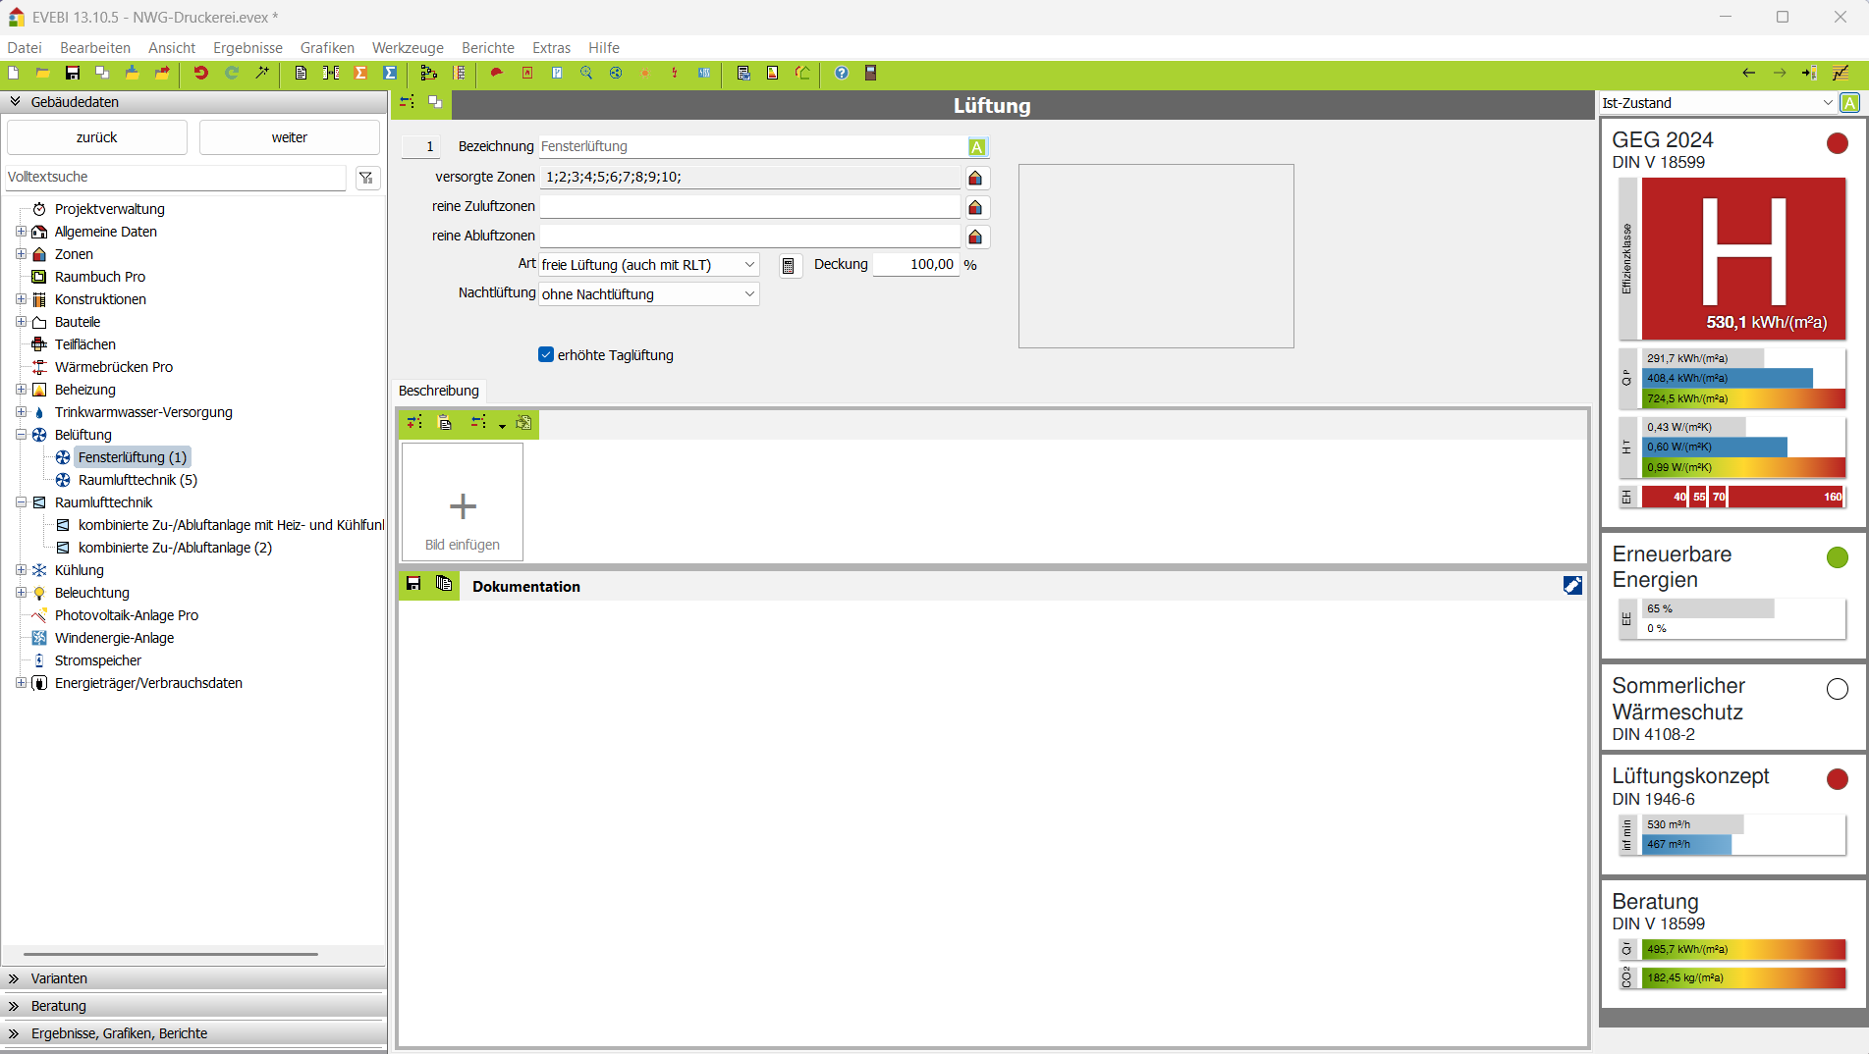Open the Werkzeuge menu
The image size is (1869, 1054).
pyautogui.click(x=408, y=48)
